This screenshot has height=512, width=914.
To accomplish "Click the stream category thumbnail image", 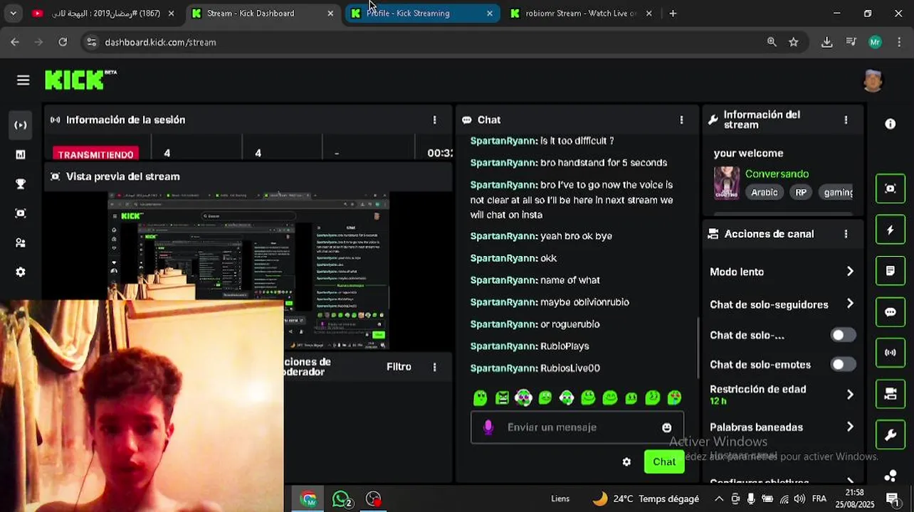I will [x=727, y=183].
